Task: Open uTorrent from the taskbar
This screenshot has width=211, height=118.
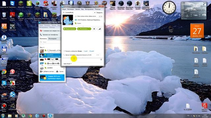Action: (23, 116)
